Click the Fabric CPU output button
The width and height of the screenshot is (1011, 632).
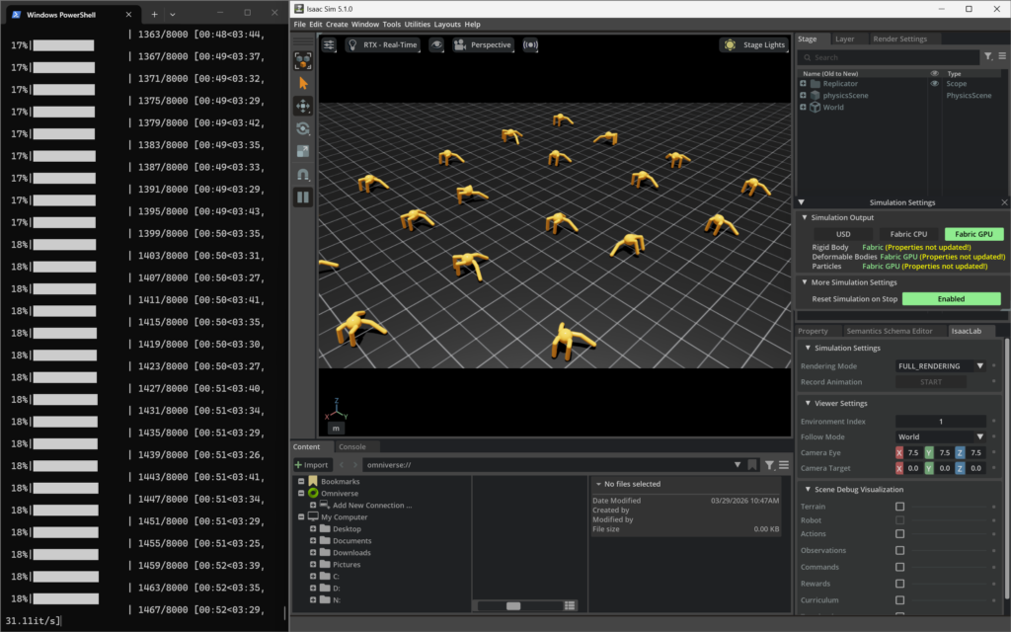click(x=908, y=234)
